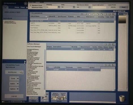Viewport: 133px width, 105px height.
Task: Click magnifier icon in image list toolbar
Action: 109,65
